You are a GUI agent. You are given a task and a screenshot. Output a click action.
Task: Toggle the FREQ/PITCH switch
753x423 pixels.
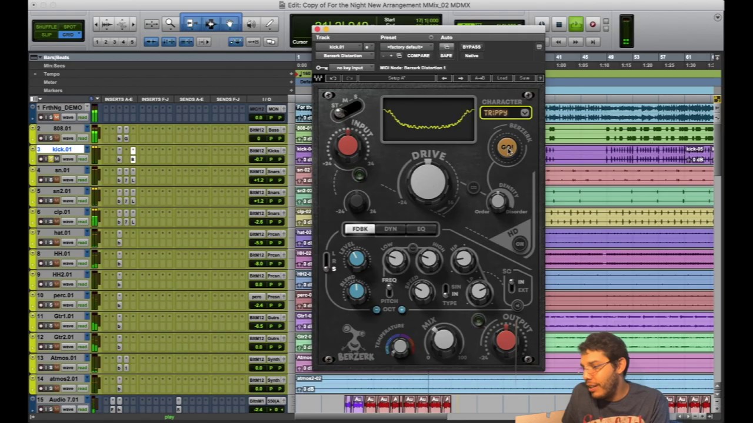[x=389, y=291]
